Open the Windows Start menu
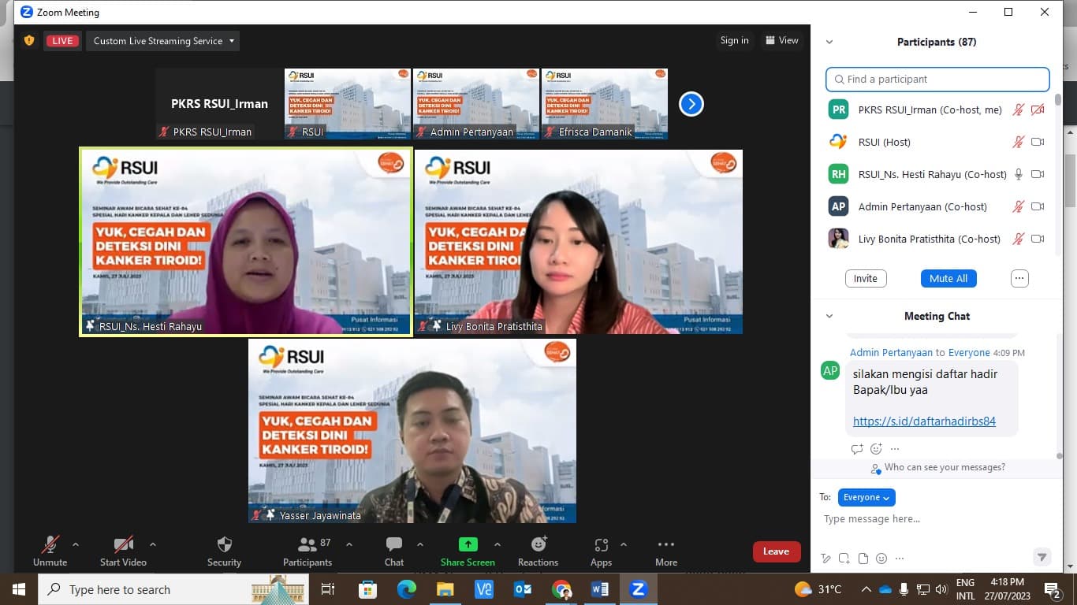1077x605 pixels. click(x=18, y=589)
